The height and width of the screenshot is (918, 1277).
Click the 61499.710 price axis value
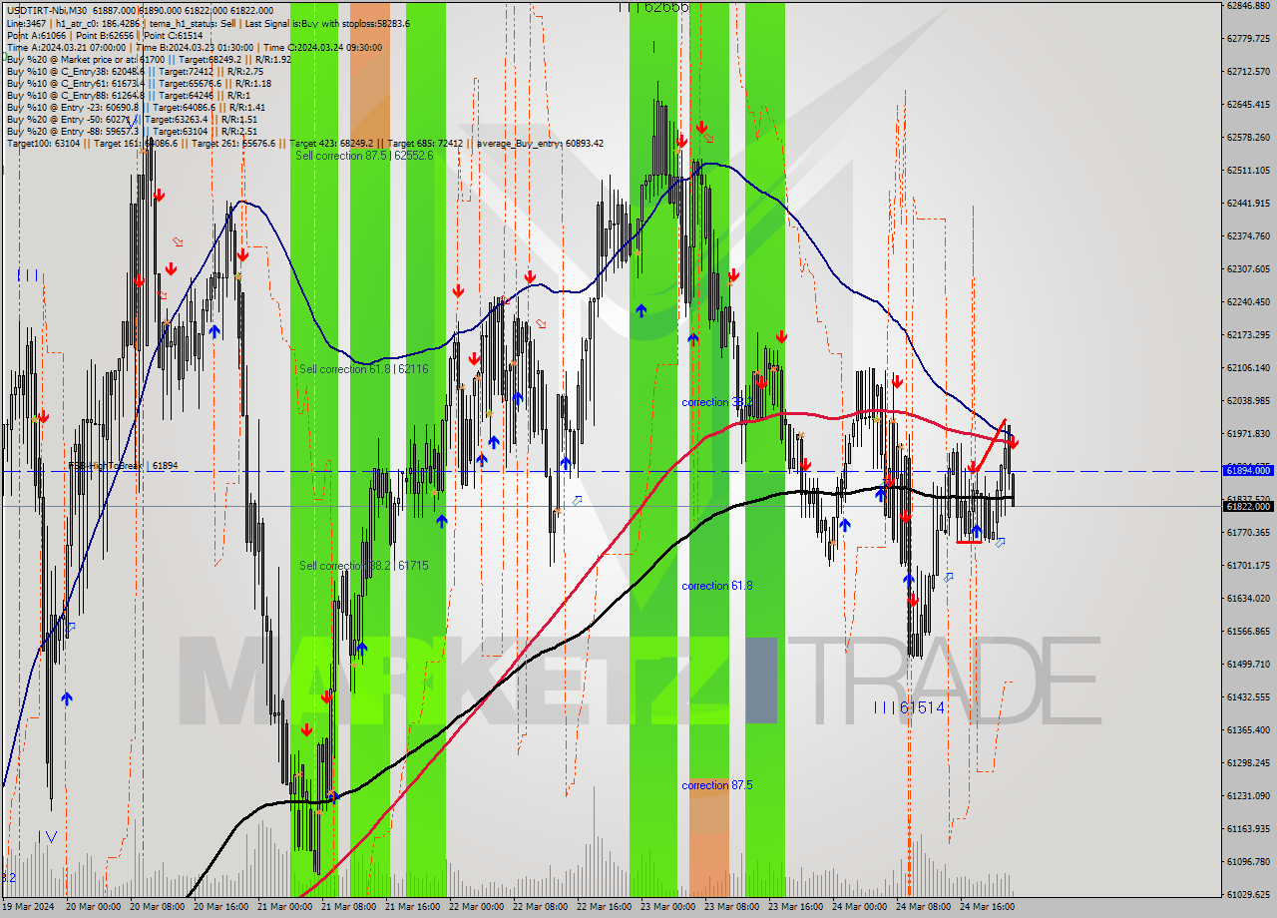[x=1248, y=664]
